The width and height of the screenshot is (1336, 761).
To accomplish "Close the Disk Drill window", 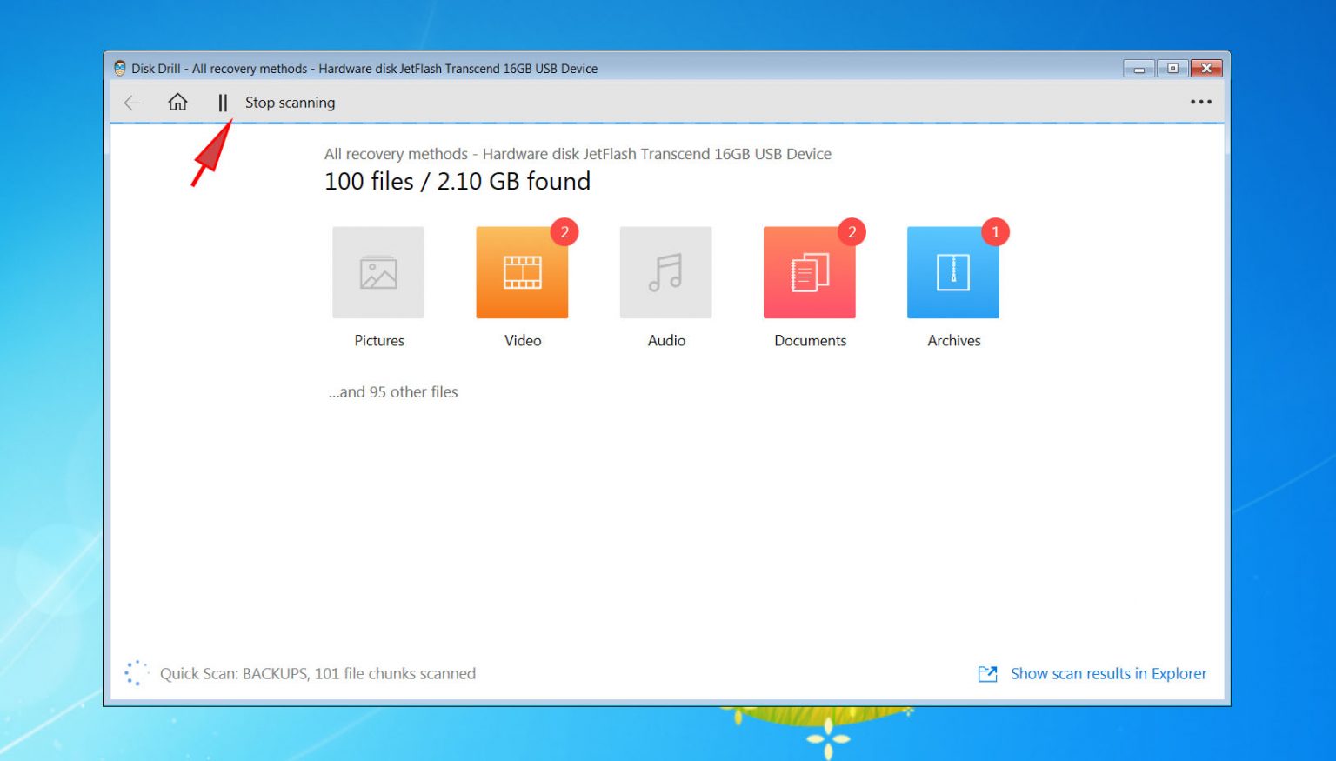I will (x=1206, y=69).
